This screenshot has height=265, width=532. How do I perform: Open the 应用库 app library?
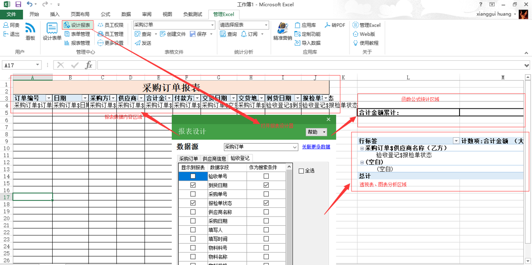tap(305, 25)
